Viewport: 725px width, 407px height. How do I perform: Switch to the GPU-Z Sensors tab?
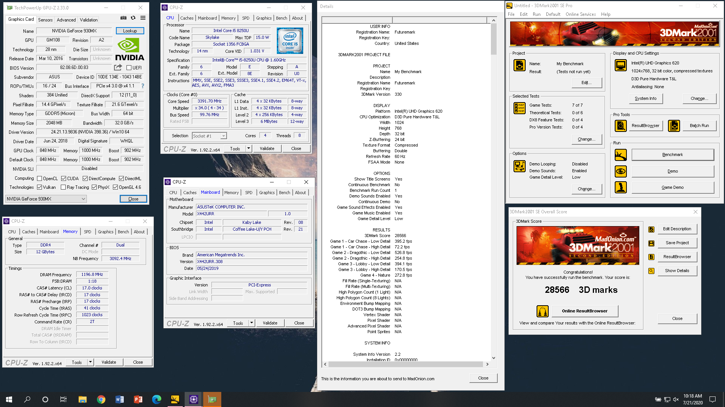click(45, 20)
